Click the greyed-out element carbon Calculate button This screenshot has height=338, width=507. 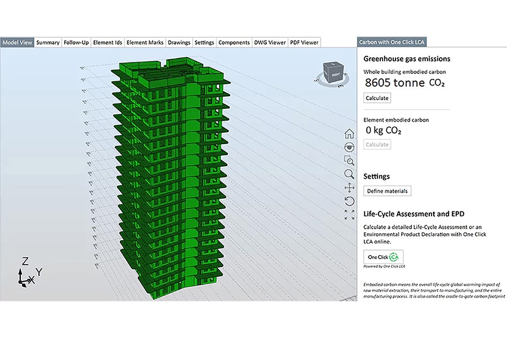[377, 145]
